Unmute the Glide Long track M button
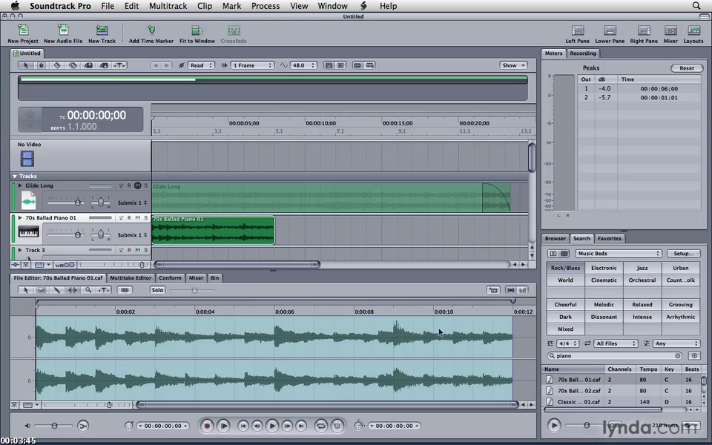Viewport: 712px width, 445px height. (x=138, y=185)
